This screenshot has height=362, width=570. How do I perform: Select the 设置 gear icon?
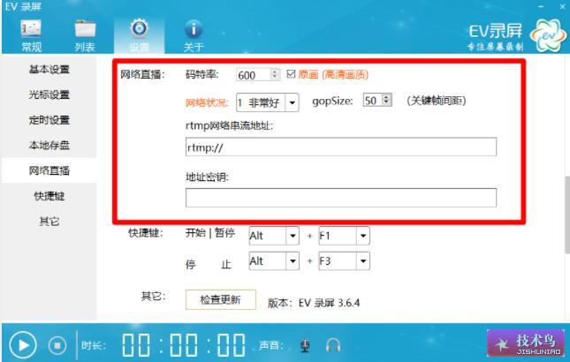click(140, 28)
